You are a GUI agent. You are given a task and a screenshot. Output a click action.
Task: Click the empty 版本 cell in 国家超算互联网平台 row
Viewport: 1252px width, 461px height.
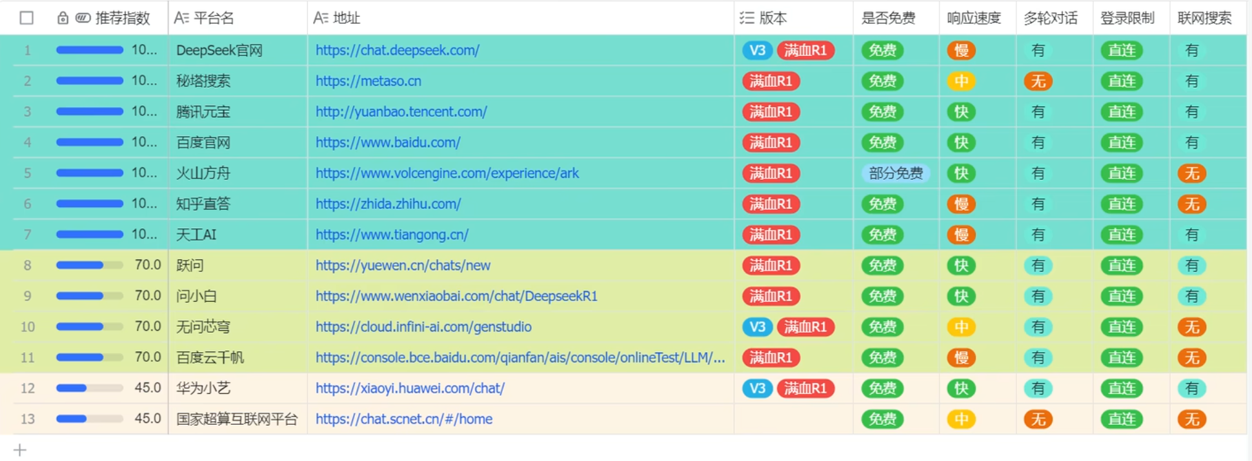(793, 419)
